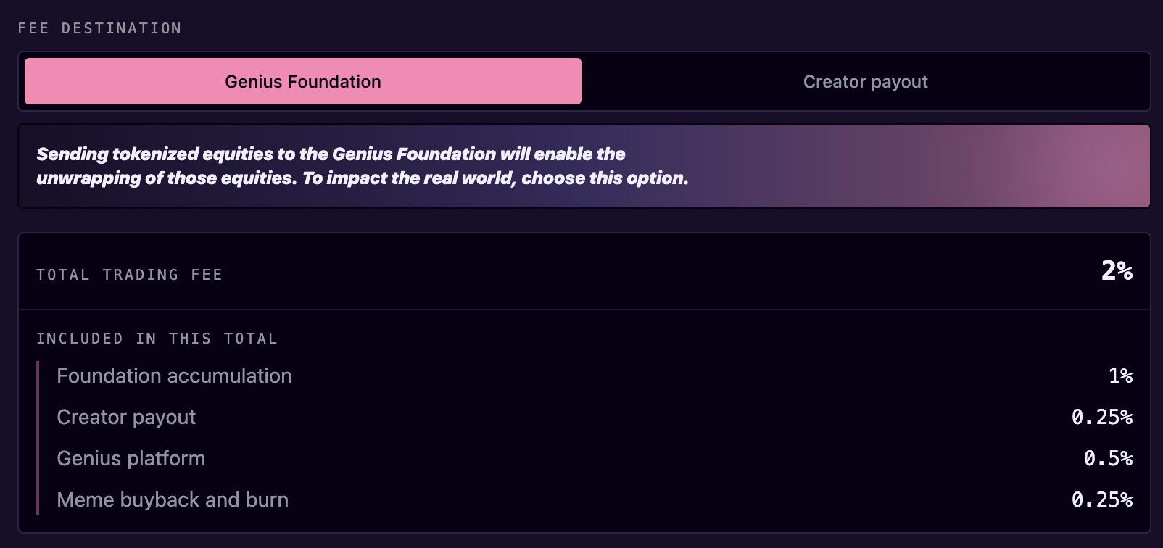Click the Meme buyback and burn label
The width and height of the screenshot is (1163, 548).
(x=173, y=499)
